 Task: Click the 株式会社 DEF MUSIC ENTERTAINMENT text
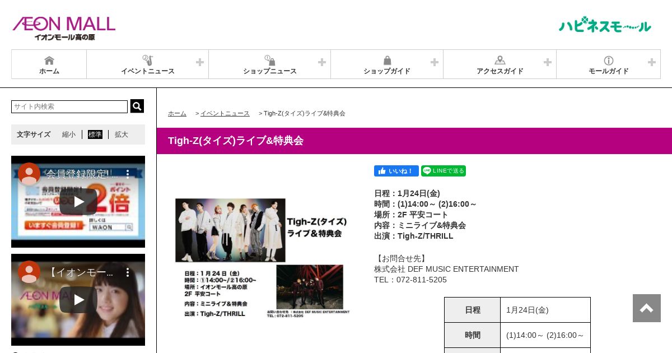(446, 269)
